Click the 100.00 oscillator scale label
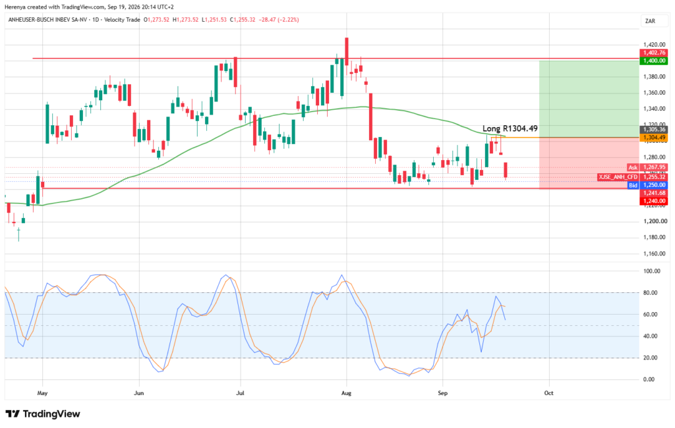The image size is (675, 428). (651, 271)
